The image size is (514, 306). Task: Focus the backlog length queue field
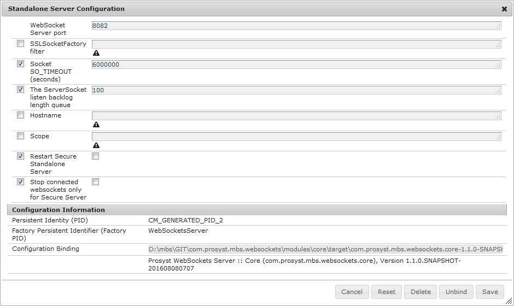pos(296,90)
